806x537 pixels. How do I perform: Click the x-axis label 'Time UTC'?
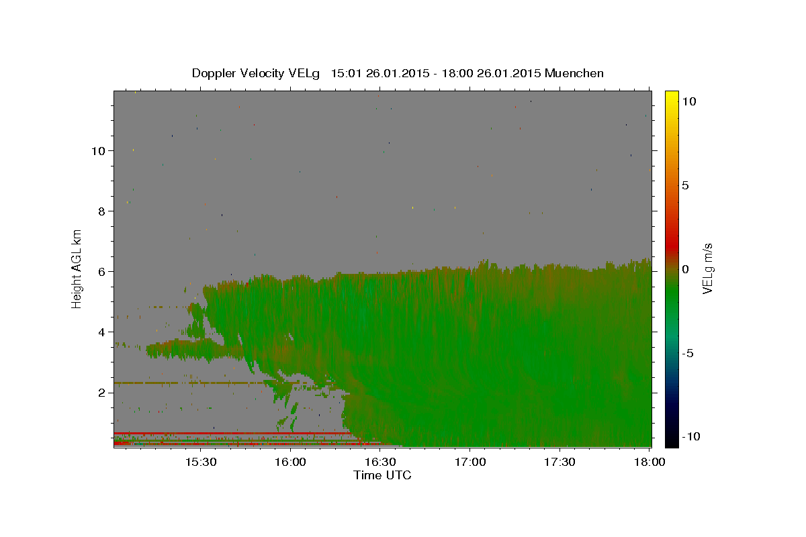pos(382,475)
